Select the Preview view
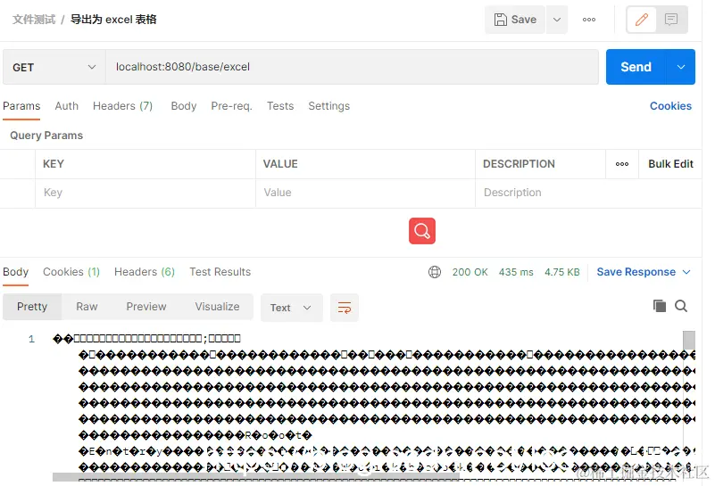 145,307
